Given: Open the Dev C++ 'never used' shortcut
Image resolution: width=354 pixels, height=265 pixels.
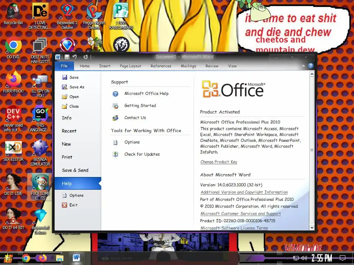Looking at the screenshot, I should point(13,119).
